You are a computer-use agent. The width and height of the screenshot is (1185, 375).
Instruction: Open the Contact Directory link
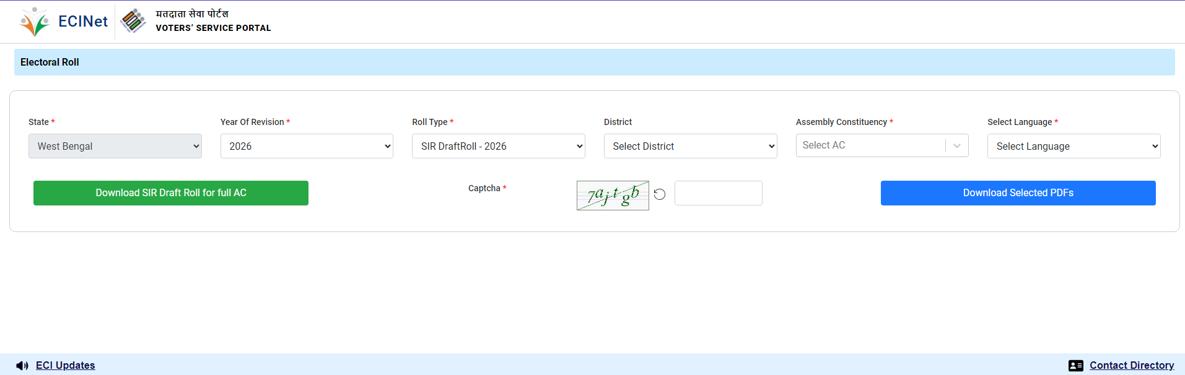[x=1132, y=366]
